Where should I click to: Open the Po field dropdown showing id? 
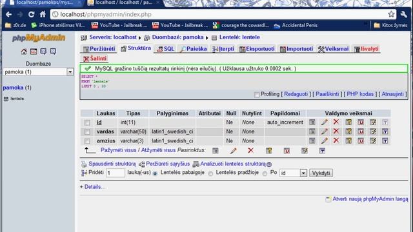tap(293, 173)
